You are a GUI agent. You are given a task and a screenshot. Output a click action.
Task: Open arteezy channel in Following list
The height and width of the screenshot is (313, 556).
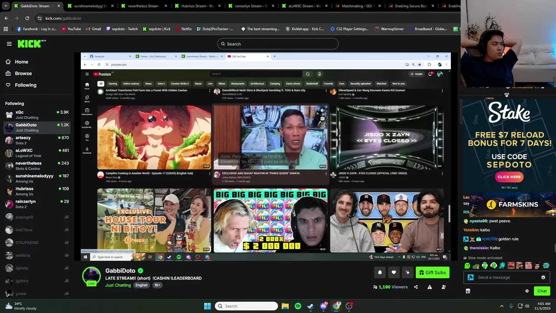[37, 140]
